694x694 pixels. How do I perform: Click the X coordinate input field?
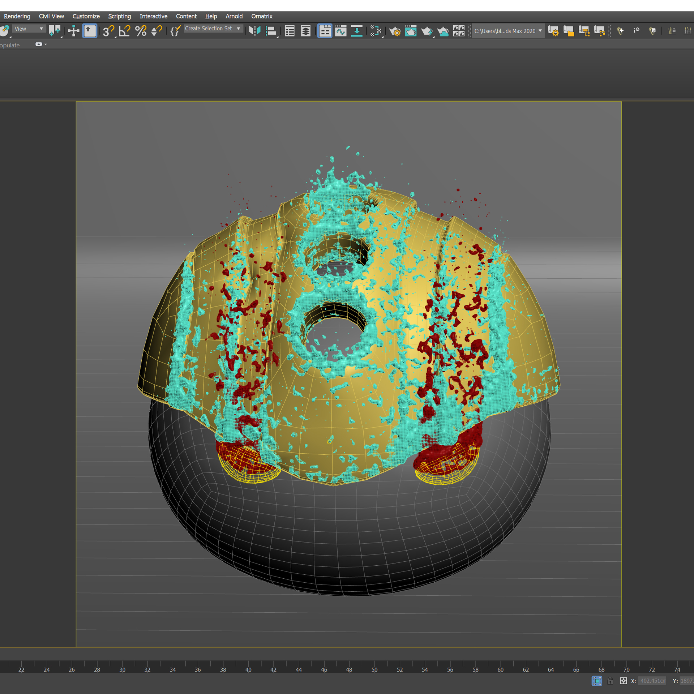(x=652, y=681)
